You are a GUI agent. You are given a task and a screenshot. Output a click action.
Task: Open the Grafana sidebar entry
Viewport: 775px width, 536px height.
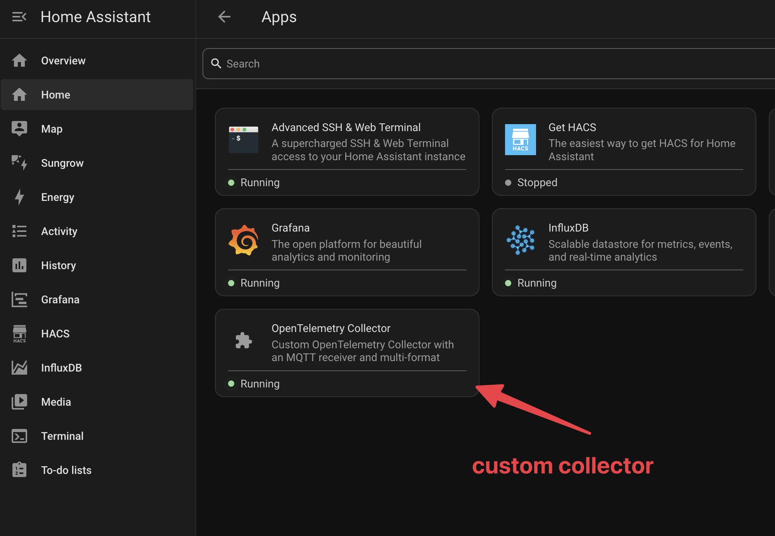pos(97,299)
